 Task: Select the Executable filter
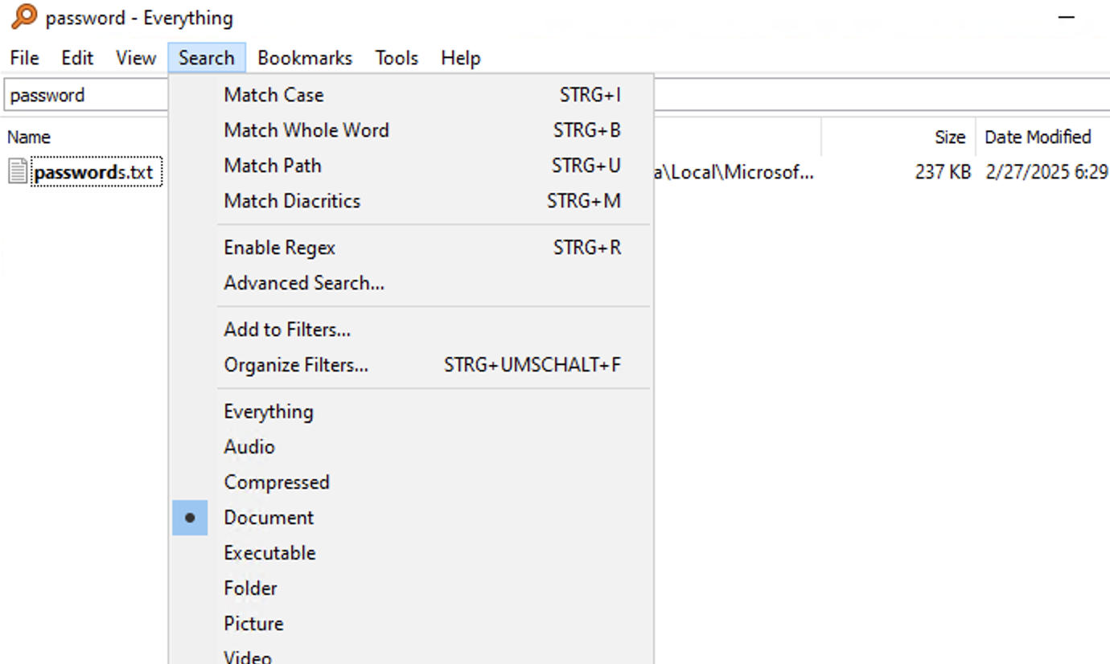411,553
